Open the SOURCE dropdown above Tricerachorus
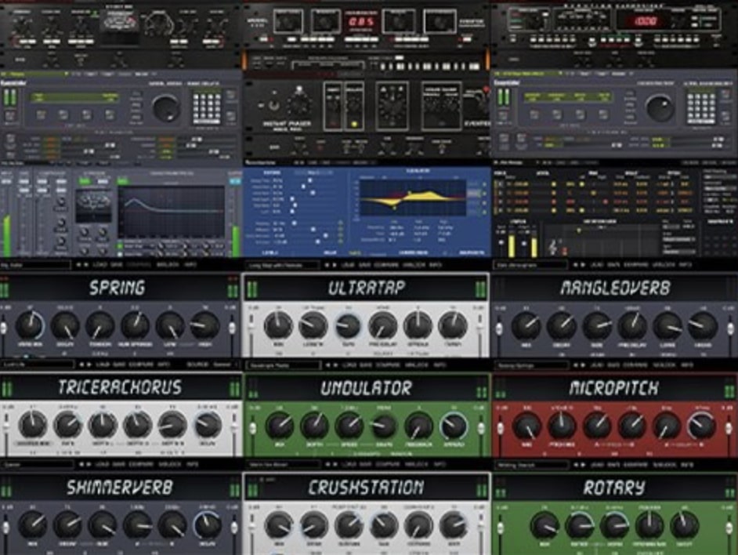The image size is (738, 555). point(225,365)
